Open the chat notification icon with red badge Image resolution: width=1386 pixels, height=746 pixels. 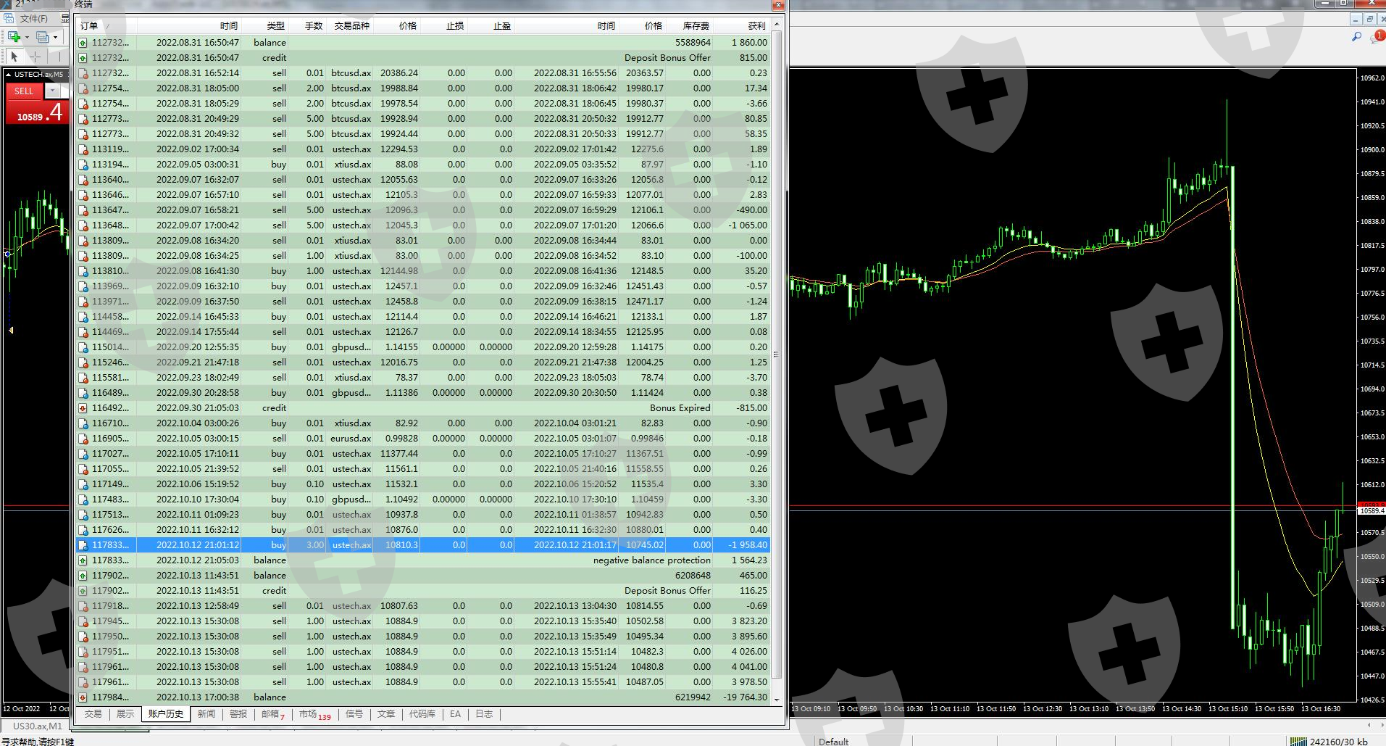coord(1376,37)
